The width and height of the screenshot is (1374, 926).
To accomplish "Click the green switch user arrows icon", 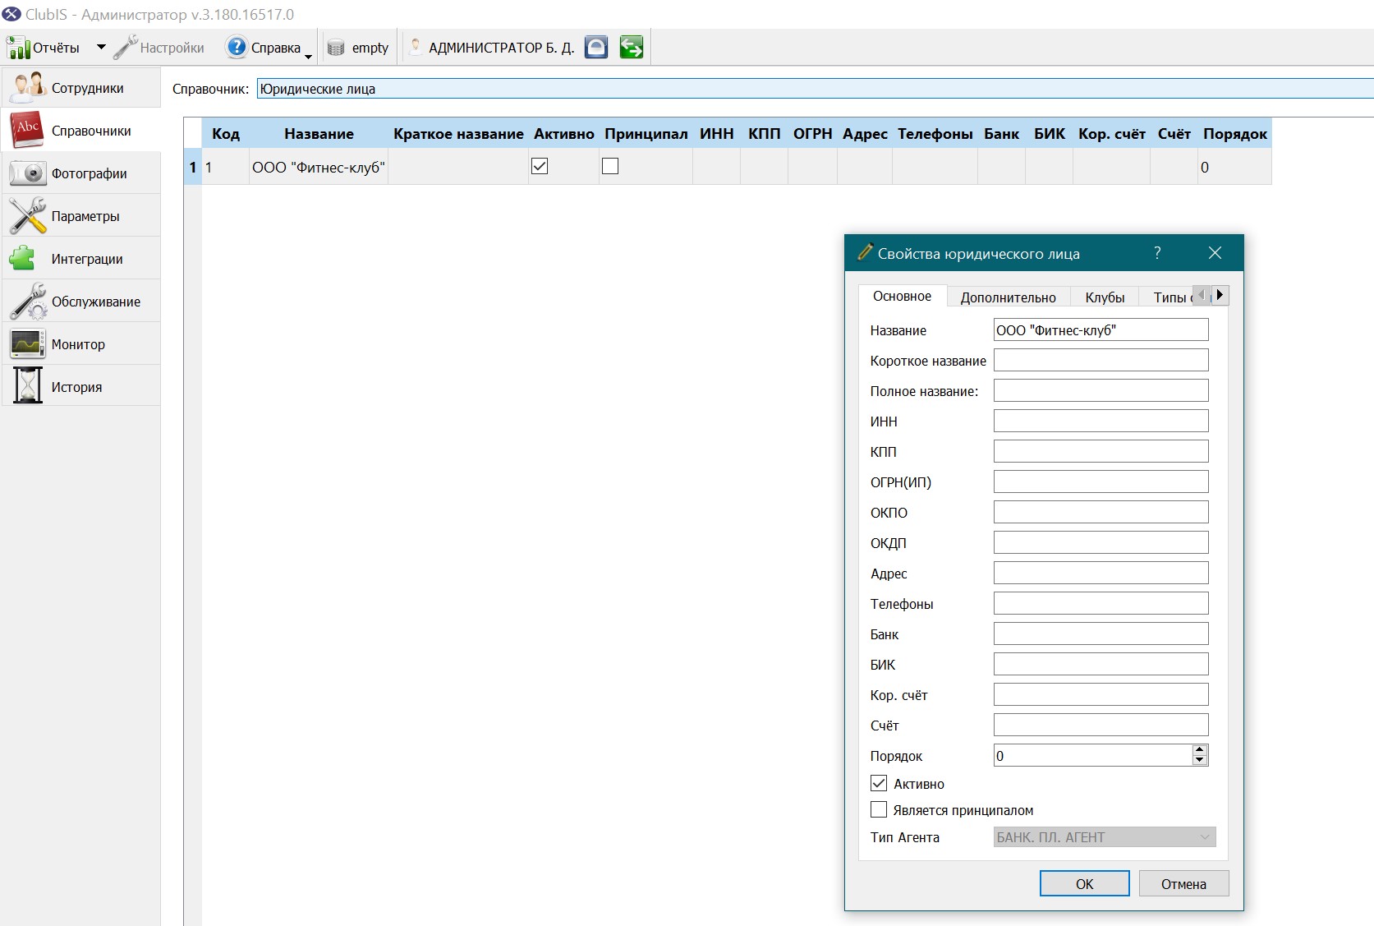I will click(632, 48).
